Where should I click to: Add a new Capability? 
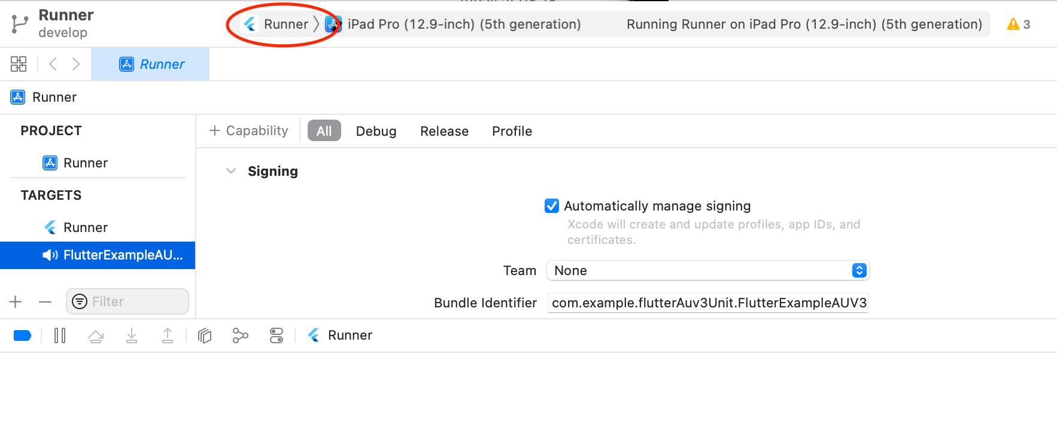click(x=248, y=131)
